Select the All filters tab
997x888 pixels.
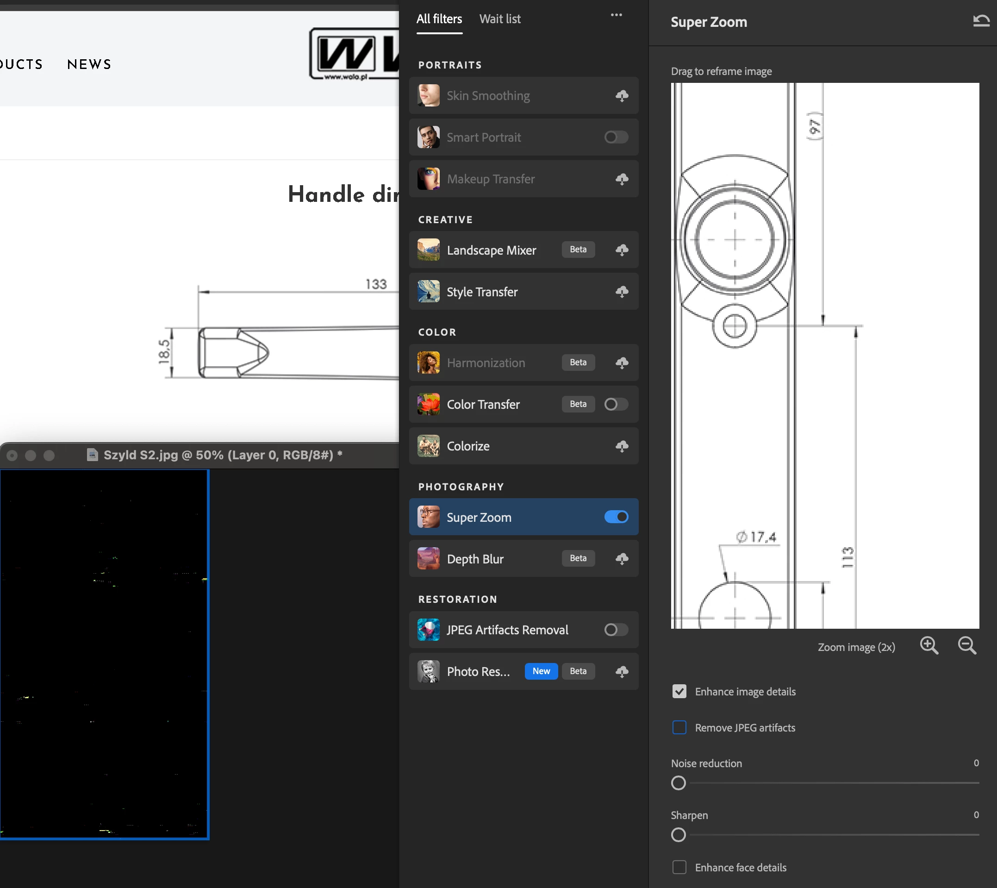(x=439, y=19)
